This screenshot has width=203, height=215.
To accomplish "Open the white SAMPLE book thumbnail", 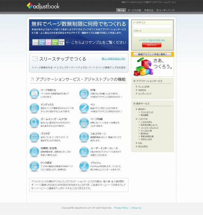I will point(61,42).
